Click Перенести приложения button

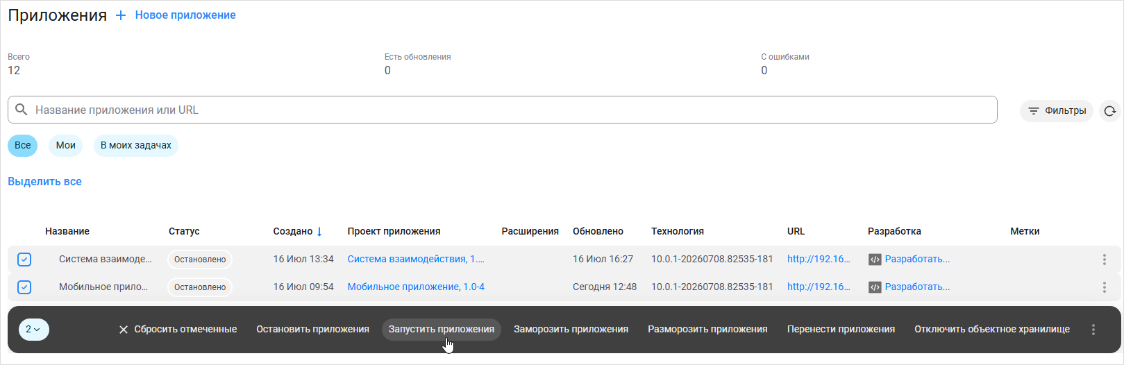(x=841, y=330)
